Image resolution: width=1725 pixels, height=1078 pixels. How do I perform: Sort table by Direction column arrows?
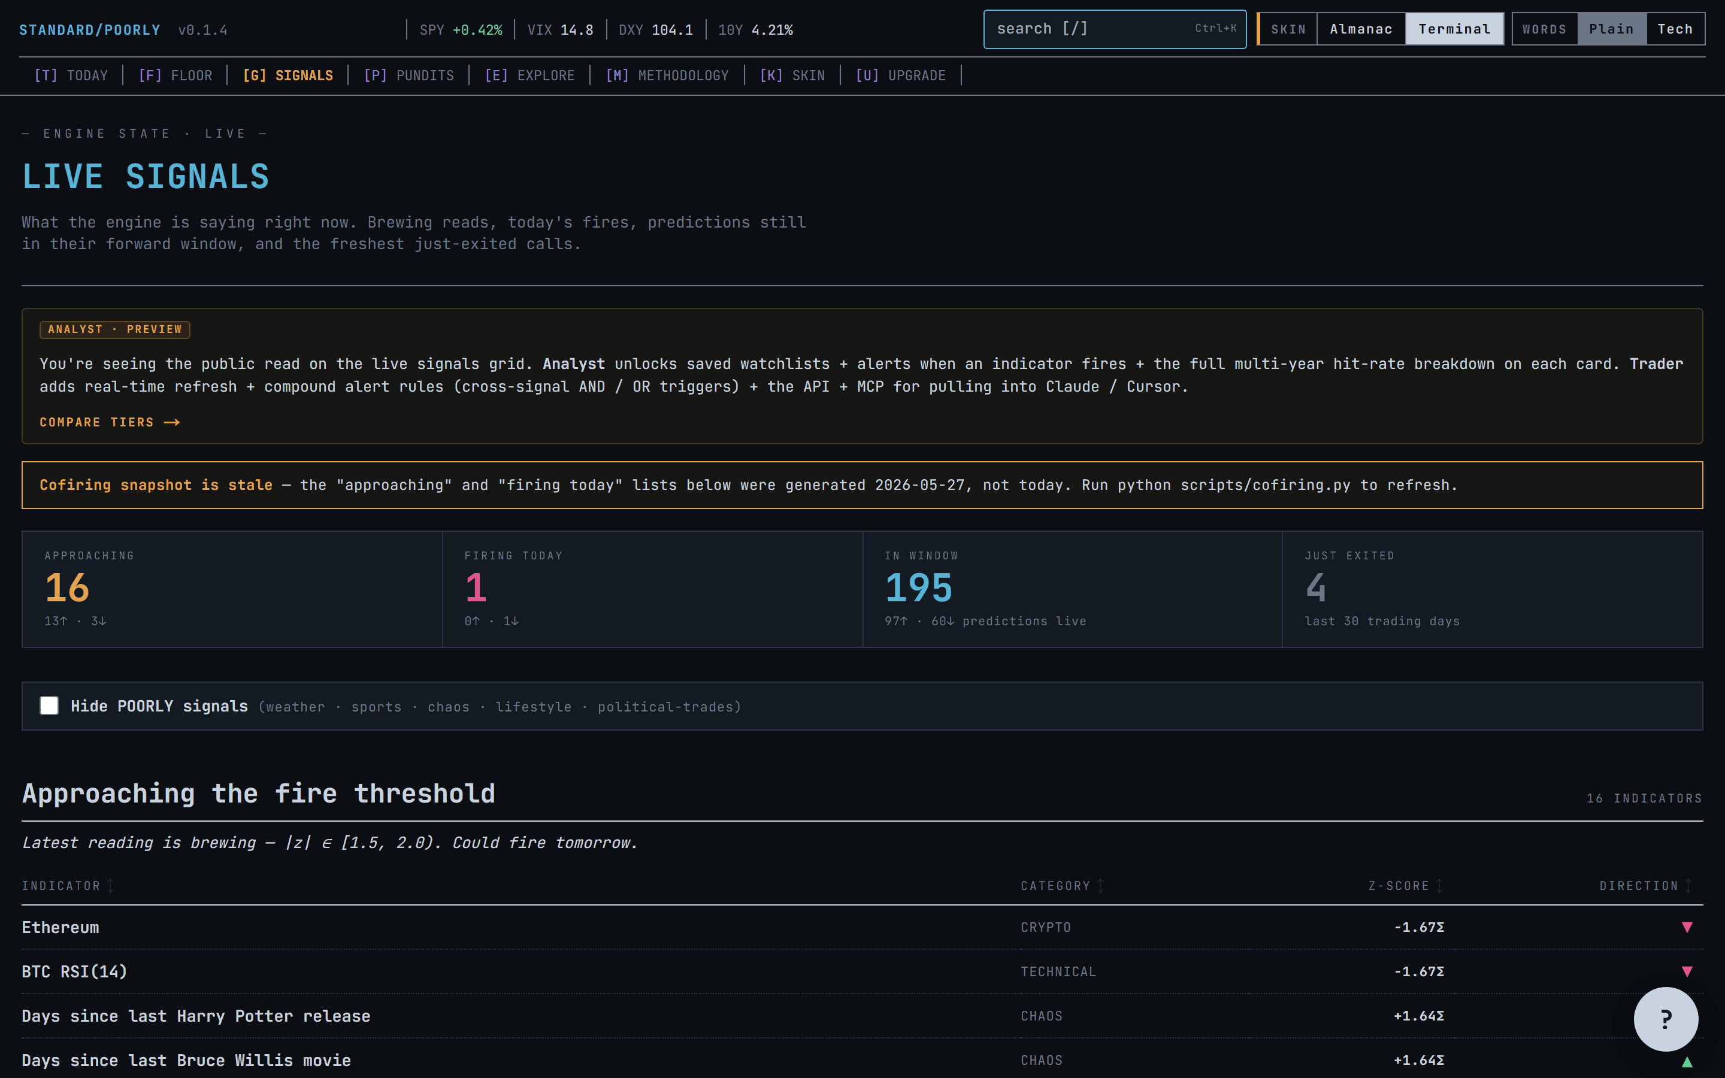coord(1688,886)
